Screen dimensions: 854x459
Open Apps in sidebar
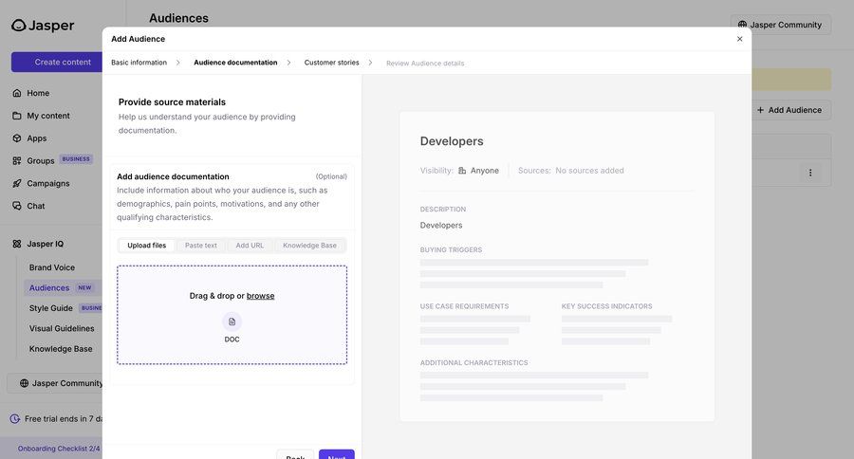tap(37, 138)
